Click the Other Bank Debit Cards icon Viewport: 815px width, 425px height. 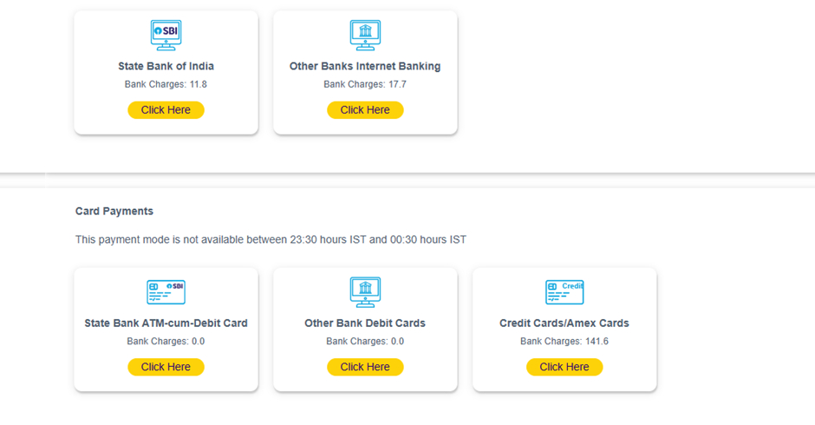(x=365, y=291)
